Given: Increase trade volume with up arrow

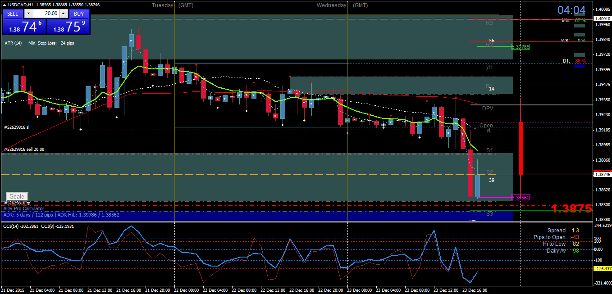Looking at the screenshot, I should (x=63, y=14).
